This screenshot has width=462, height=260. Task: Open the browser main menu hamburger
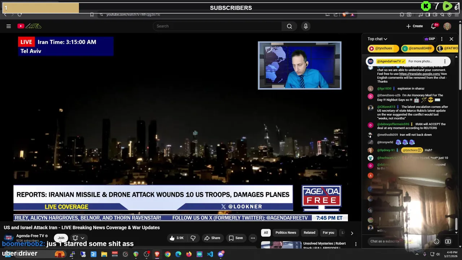point(457,14)
